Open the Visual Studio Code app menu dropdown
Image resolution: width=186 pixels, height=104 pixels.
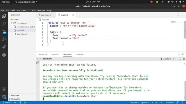pos(26,2)
